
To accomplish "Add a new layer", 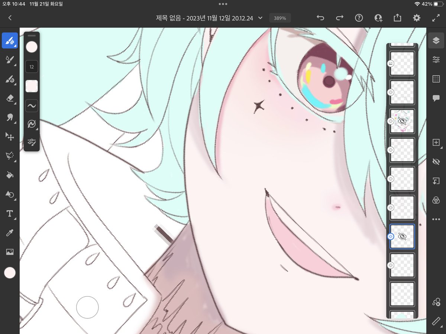I will tap(436, 143).
